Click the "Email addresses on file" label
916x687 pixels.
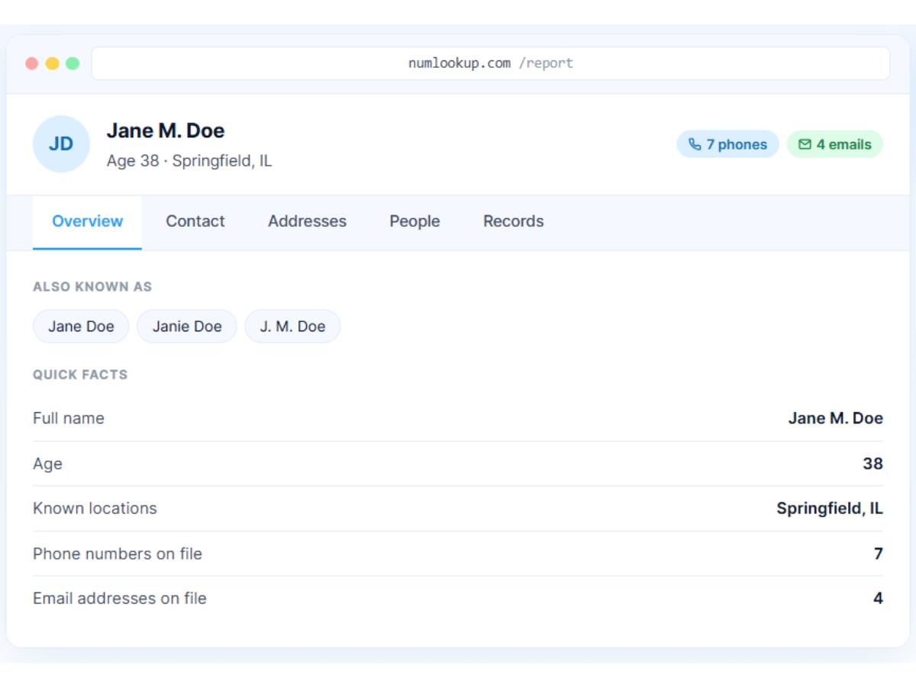120,598
